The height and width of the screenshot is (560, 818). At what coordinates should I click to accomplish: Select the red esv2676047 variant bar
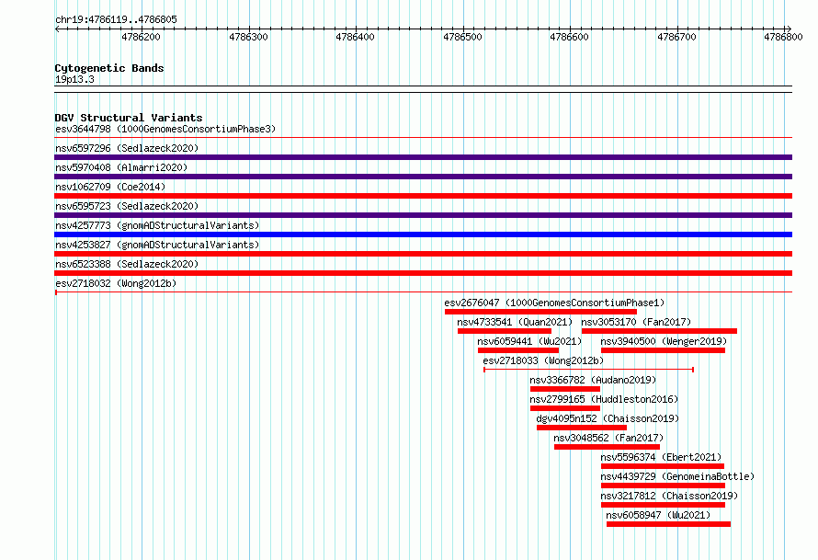point(540,312)
